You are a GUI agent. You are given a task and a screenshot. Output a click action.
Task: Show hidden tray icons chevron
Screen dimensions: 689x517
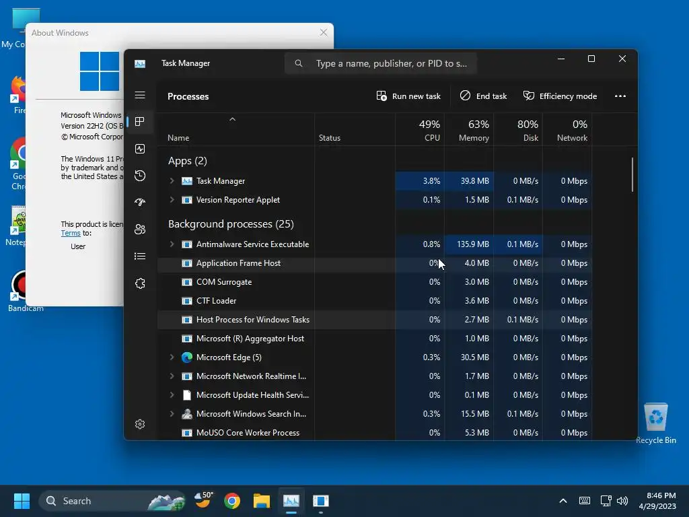pos(563,501)
